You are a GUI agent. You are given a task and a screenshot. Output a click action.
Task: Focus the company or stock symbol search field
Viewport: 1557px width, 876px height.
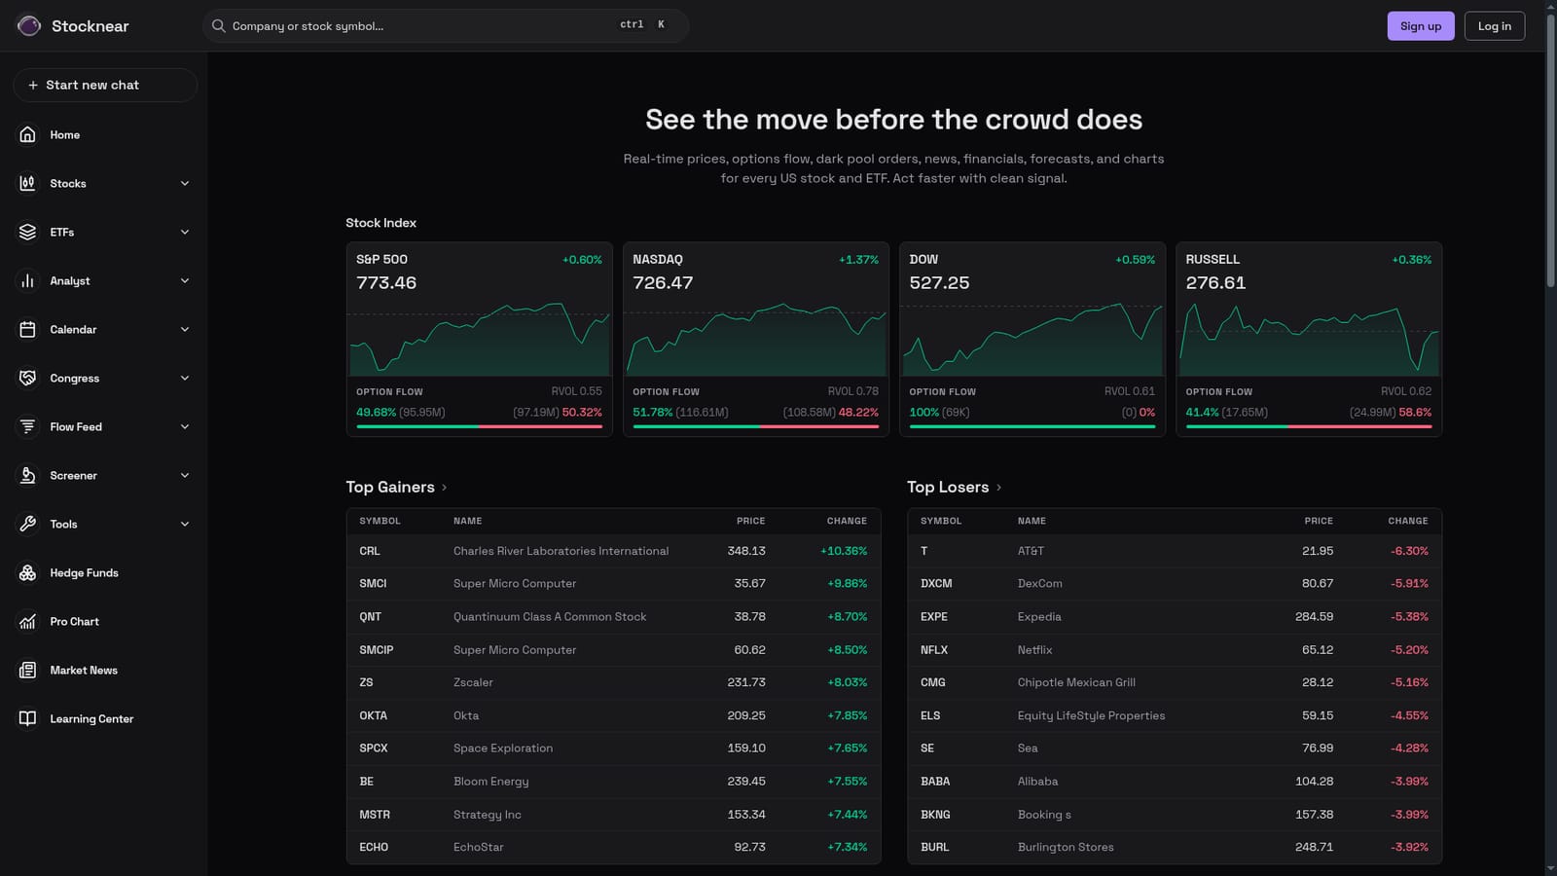click(446, 26)
